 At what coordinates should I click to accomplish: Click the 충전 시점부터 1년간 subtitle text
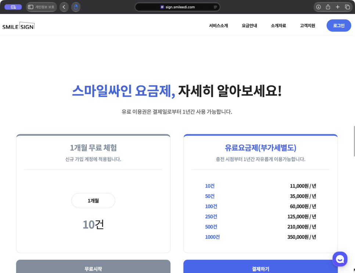261,159
